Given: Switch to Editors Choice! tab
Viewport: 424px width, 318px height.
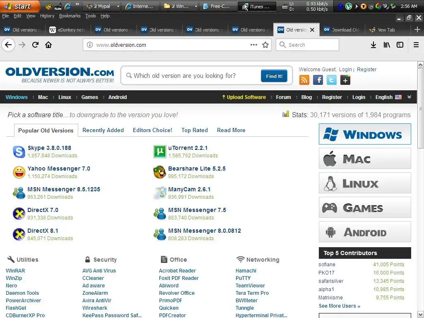Looking at the screenshot, I should [152, 130].
